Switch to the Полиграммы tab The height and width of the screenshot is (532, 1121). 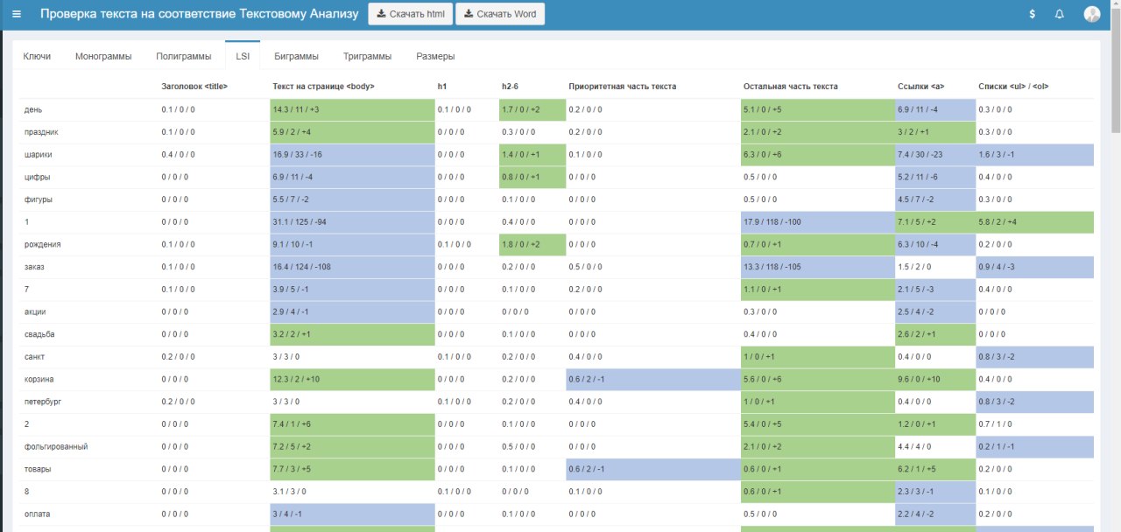click(184, 56)
